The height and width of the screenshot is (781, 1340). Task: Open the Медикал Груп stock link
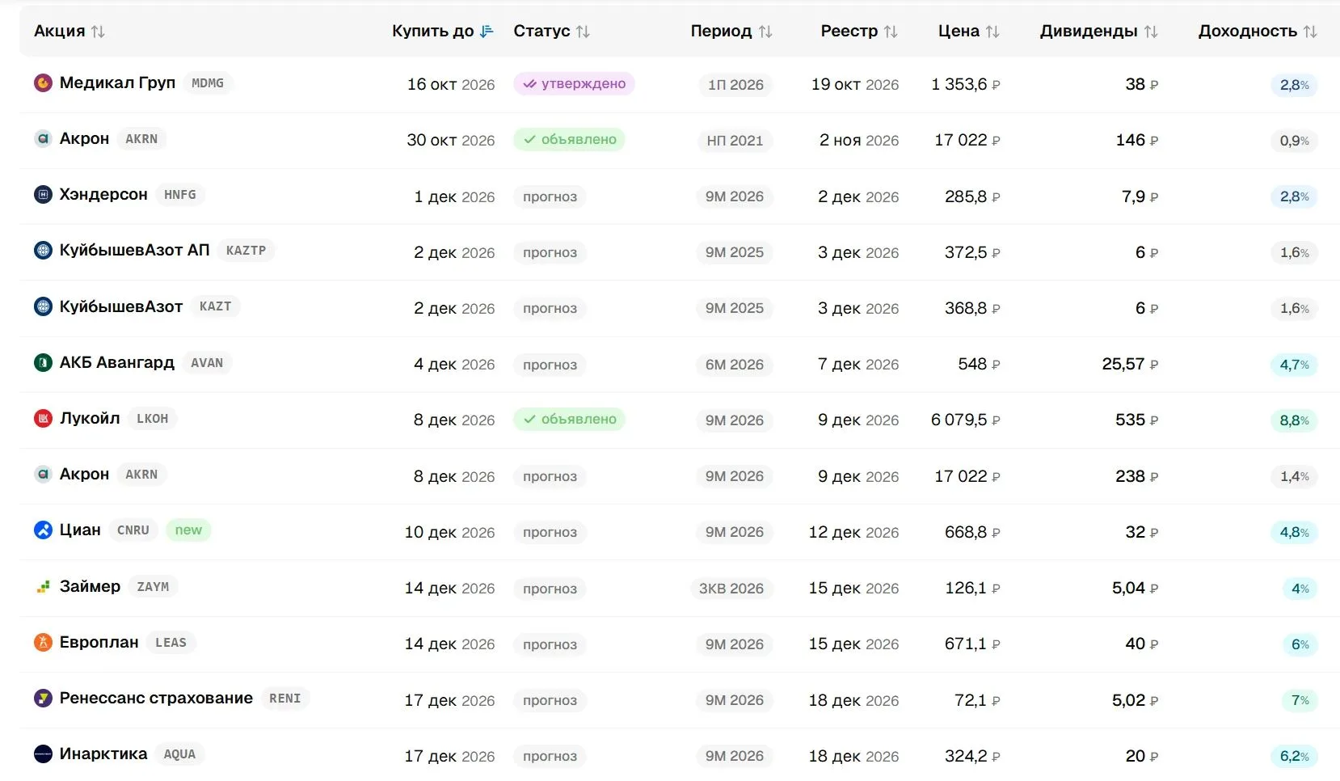click(x=117, y=82)
